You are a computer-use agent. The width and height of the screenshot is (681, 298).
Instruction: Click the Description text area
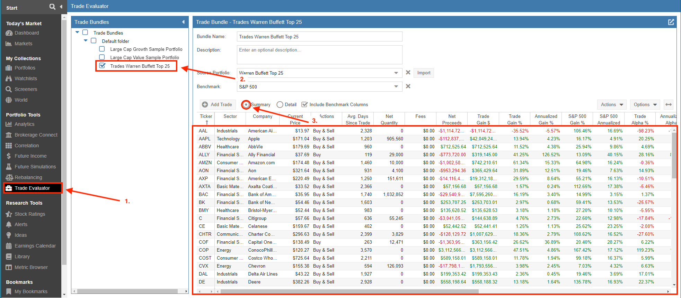pyautogui.click(x=319, y=55)
